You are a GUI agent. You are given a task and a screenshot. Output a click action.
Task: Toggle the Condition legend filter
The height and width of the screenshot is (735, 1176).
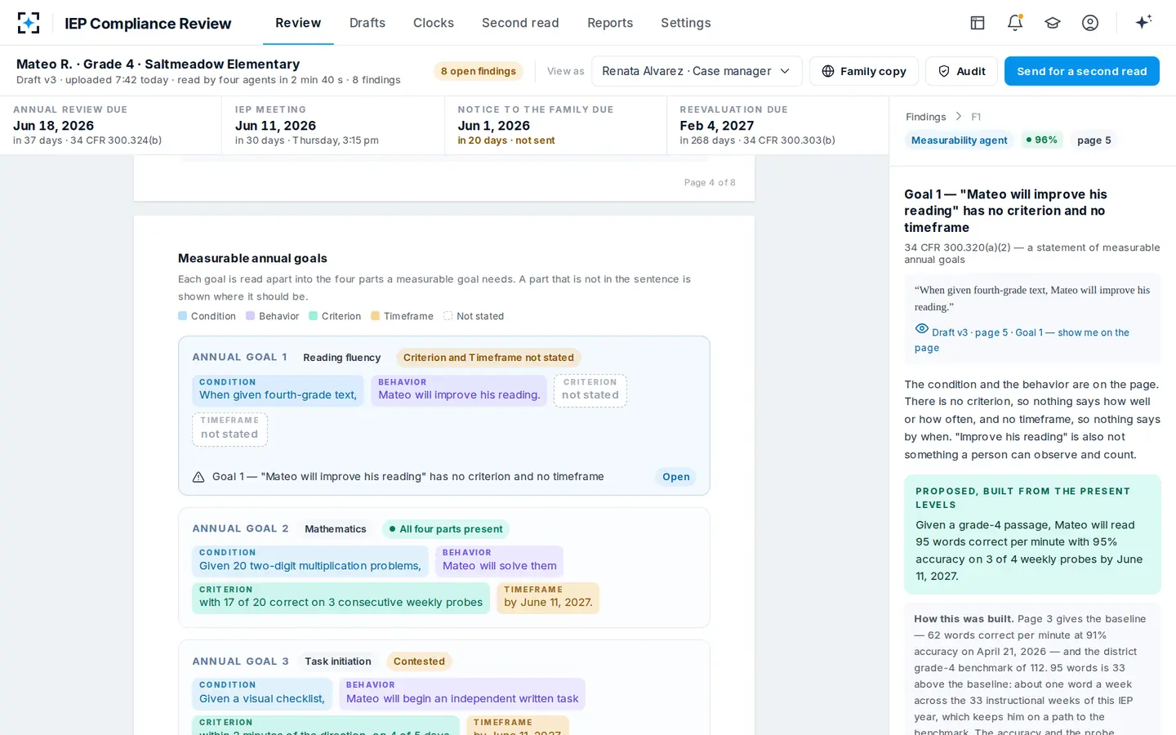point(207,316)
